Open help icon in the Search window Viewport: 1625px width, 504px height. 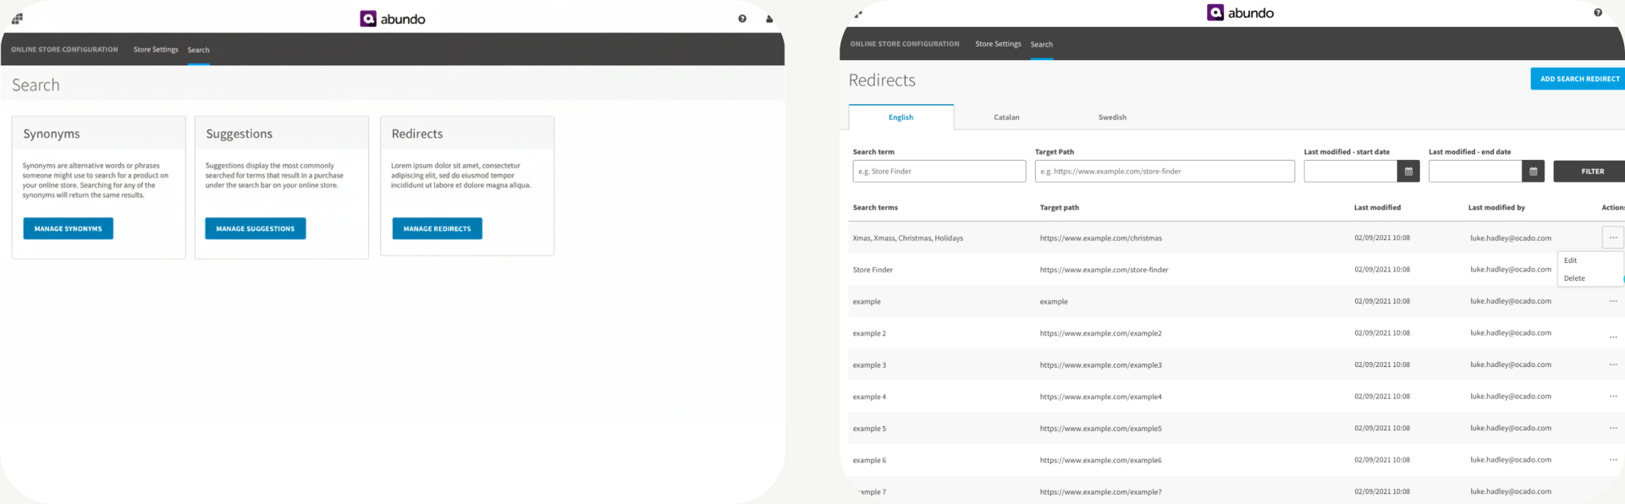coord(742,19)
